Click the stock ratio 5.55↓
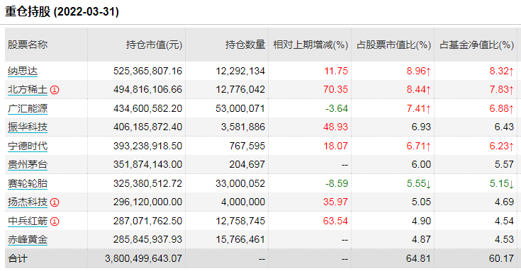Image resolution: width=521 pixels, height=271 pixels. point(419,183)
